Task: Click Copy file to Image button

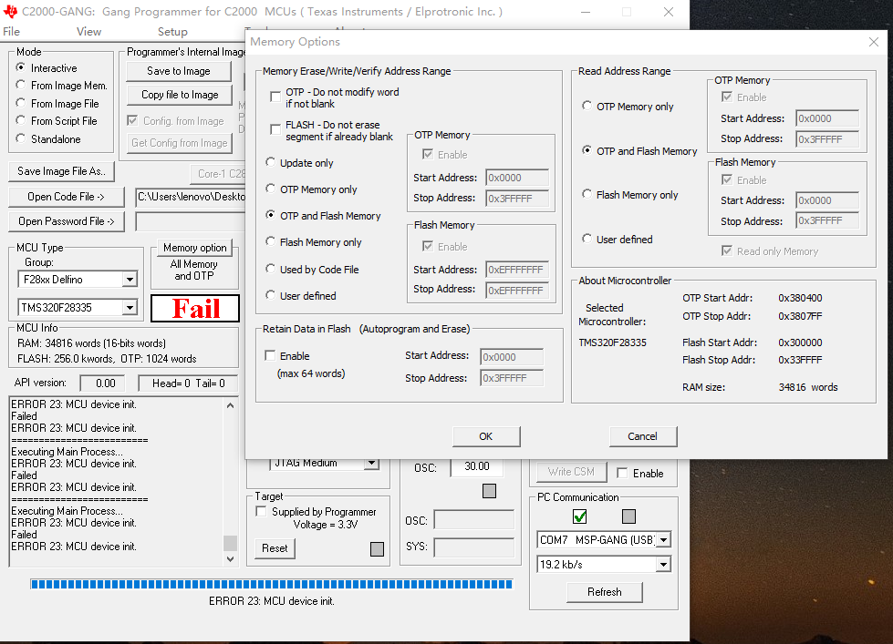Action: pyautogui.click(x=180, y=95)
